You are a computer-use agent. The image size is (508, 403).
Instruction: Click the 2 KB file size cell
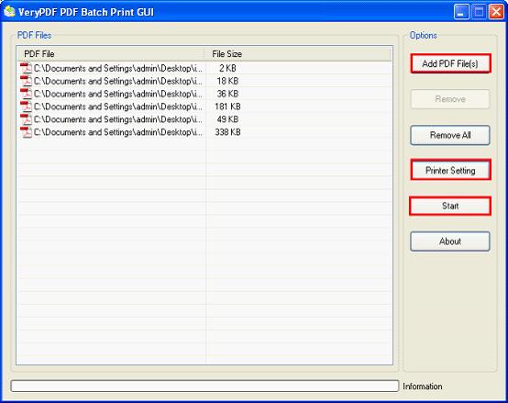[227, 69]
